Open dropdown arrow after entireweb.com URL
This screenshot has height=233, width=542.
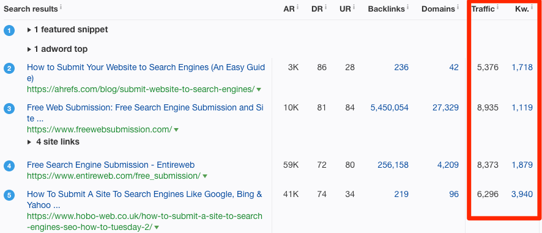click(x=205, y=176)
